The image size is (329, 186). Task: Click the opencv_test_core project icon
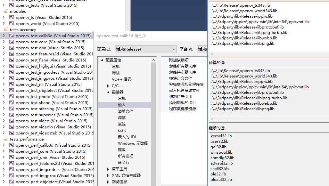pyautogui.click(x=12, y=42)
